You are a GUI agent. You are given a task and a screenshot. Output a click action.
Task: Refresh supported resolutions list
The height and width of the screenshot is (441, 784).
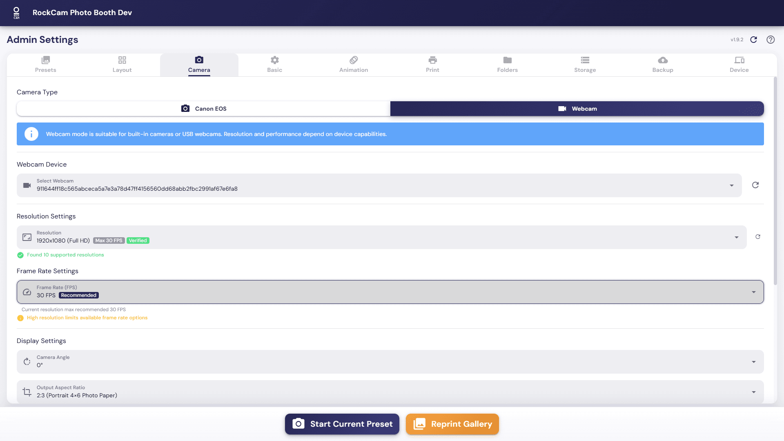tap(758, 237)
